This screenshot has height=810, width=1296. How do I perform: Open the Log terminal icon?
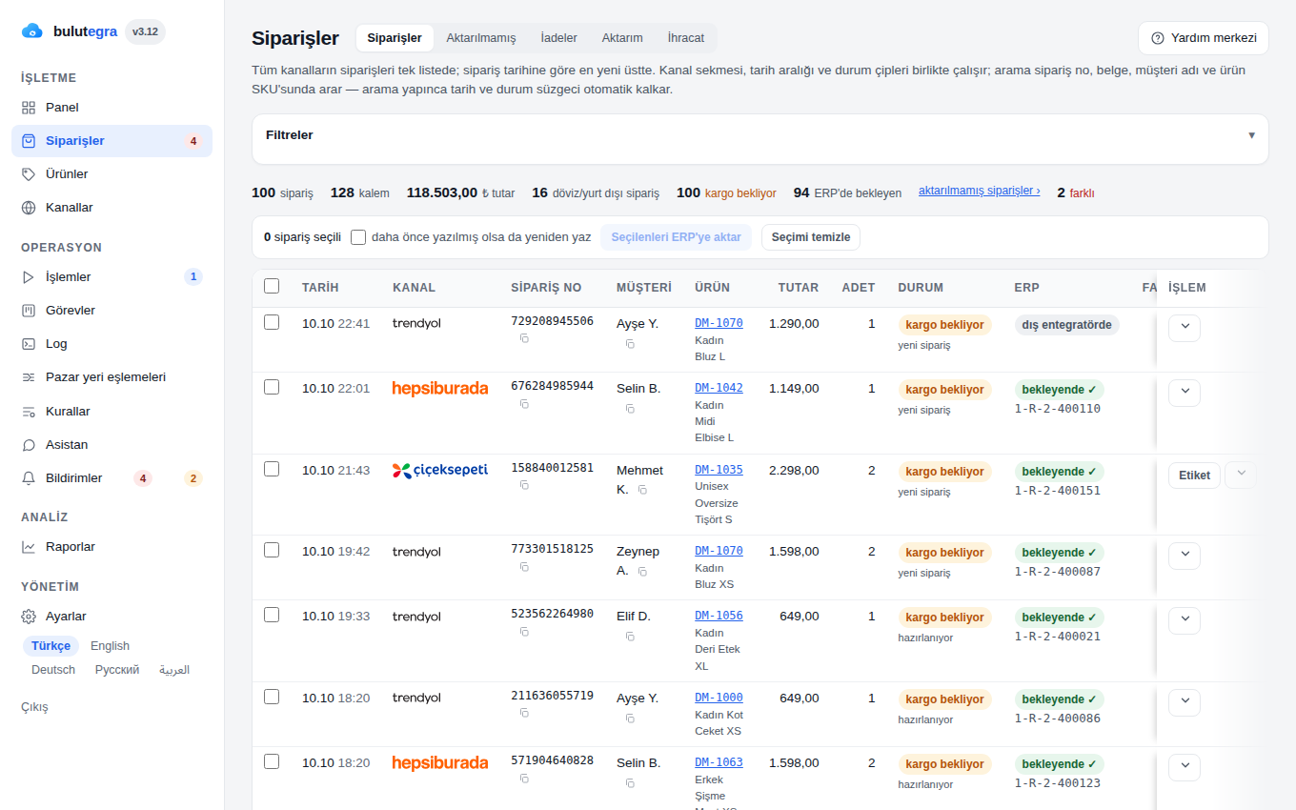point(29,344)
